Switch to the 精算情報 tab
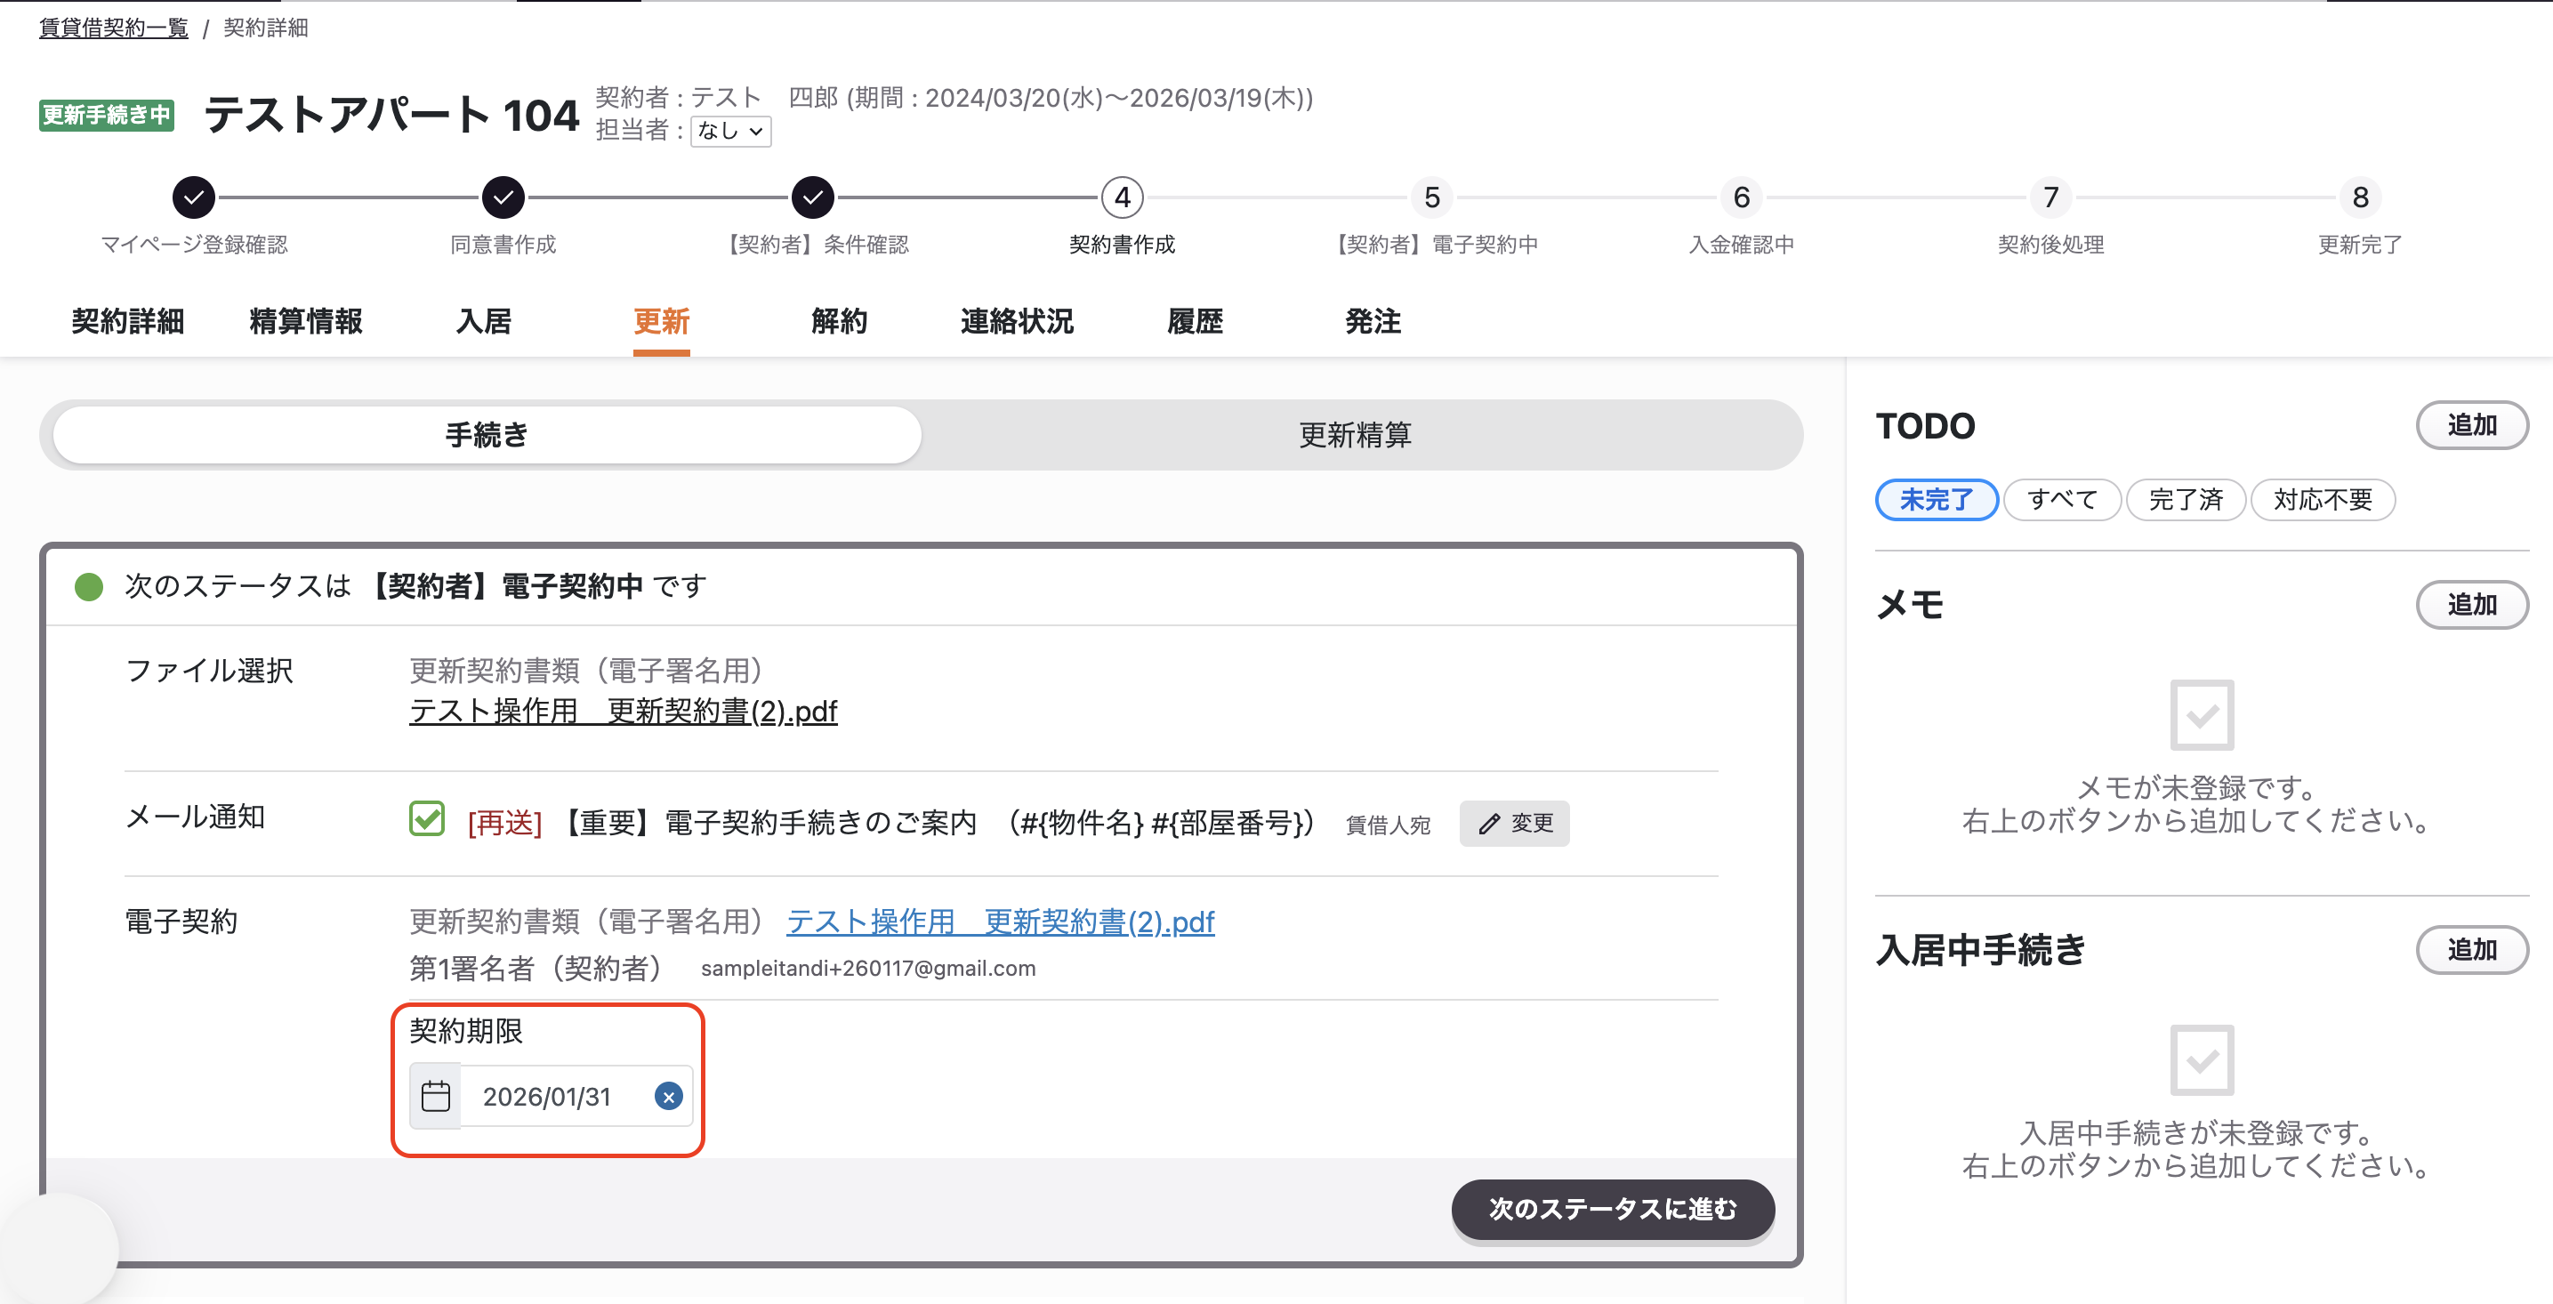Screen dimensions: 2553x1304 point(305,321)
